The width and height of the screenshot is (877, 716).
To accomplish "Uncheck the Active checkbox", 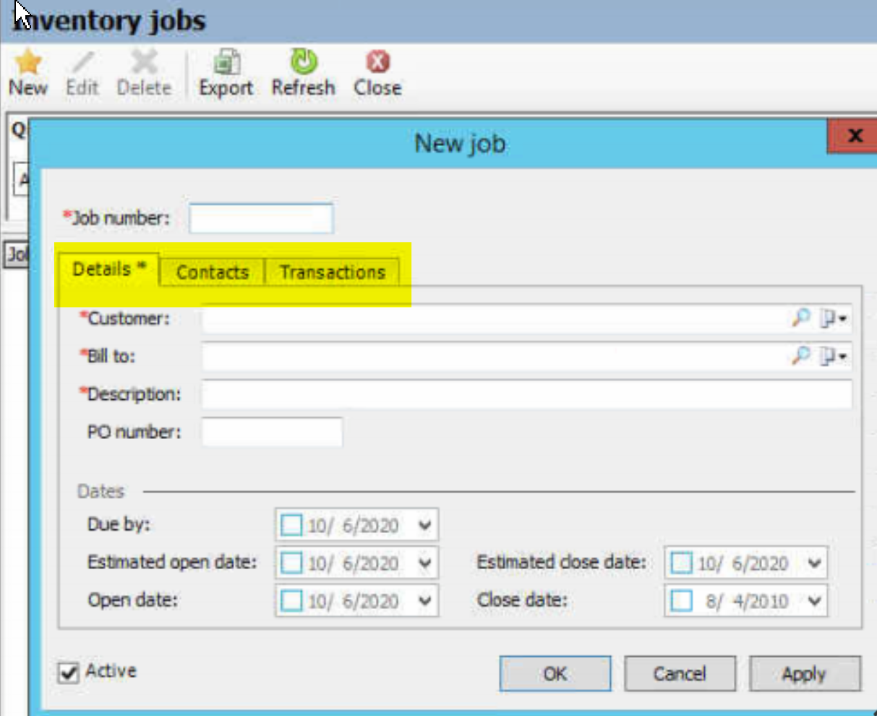I will click(x=69, y=673).
